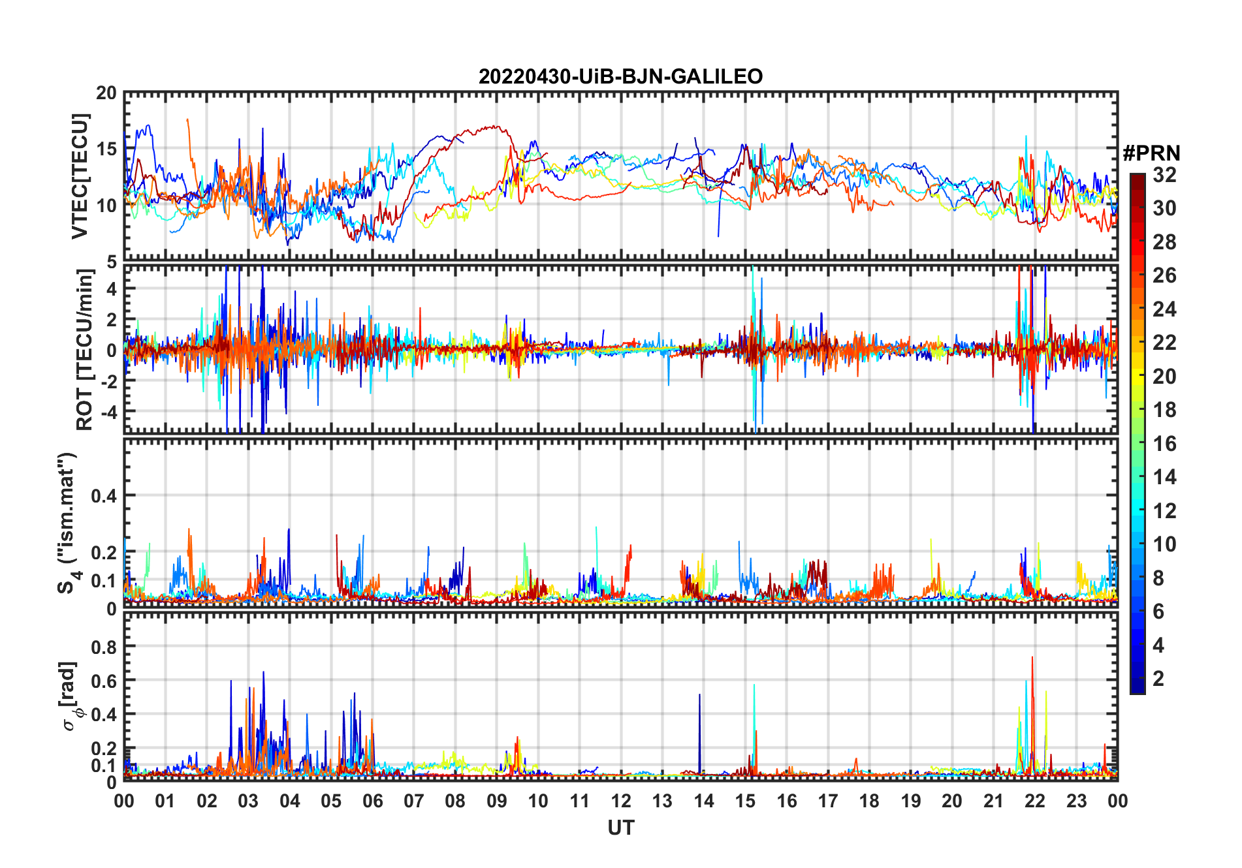Click colorbar tick label 28

click(1164, 242)
